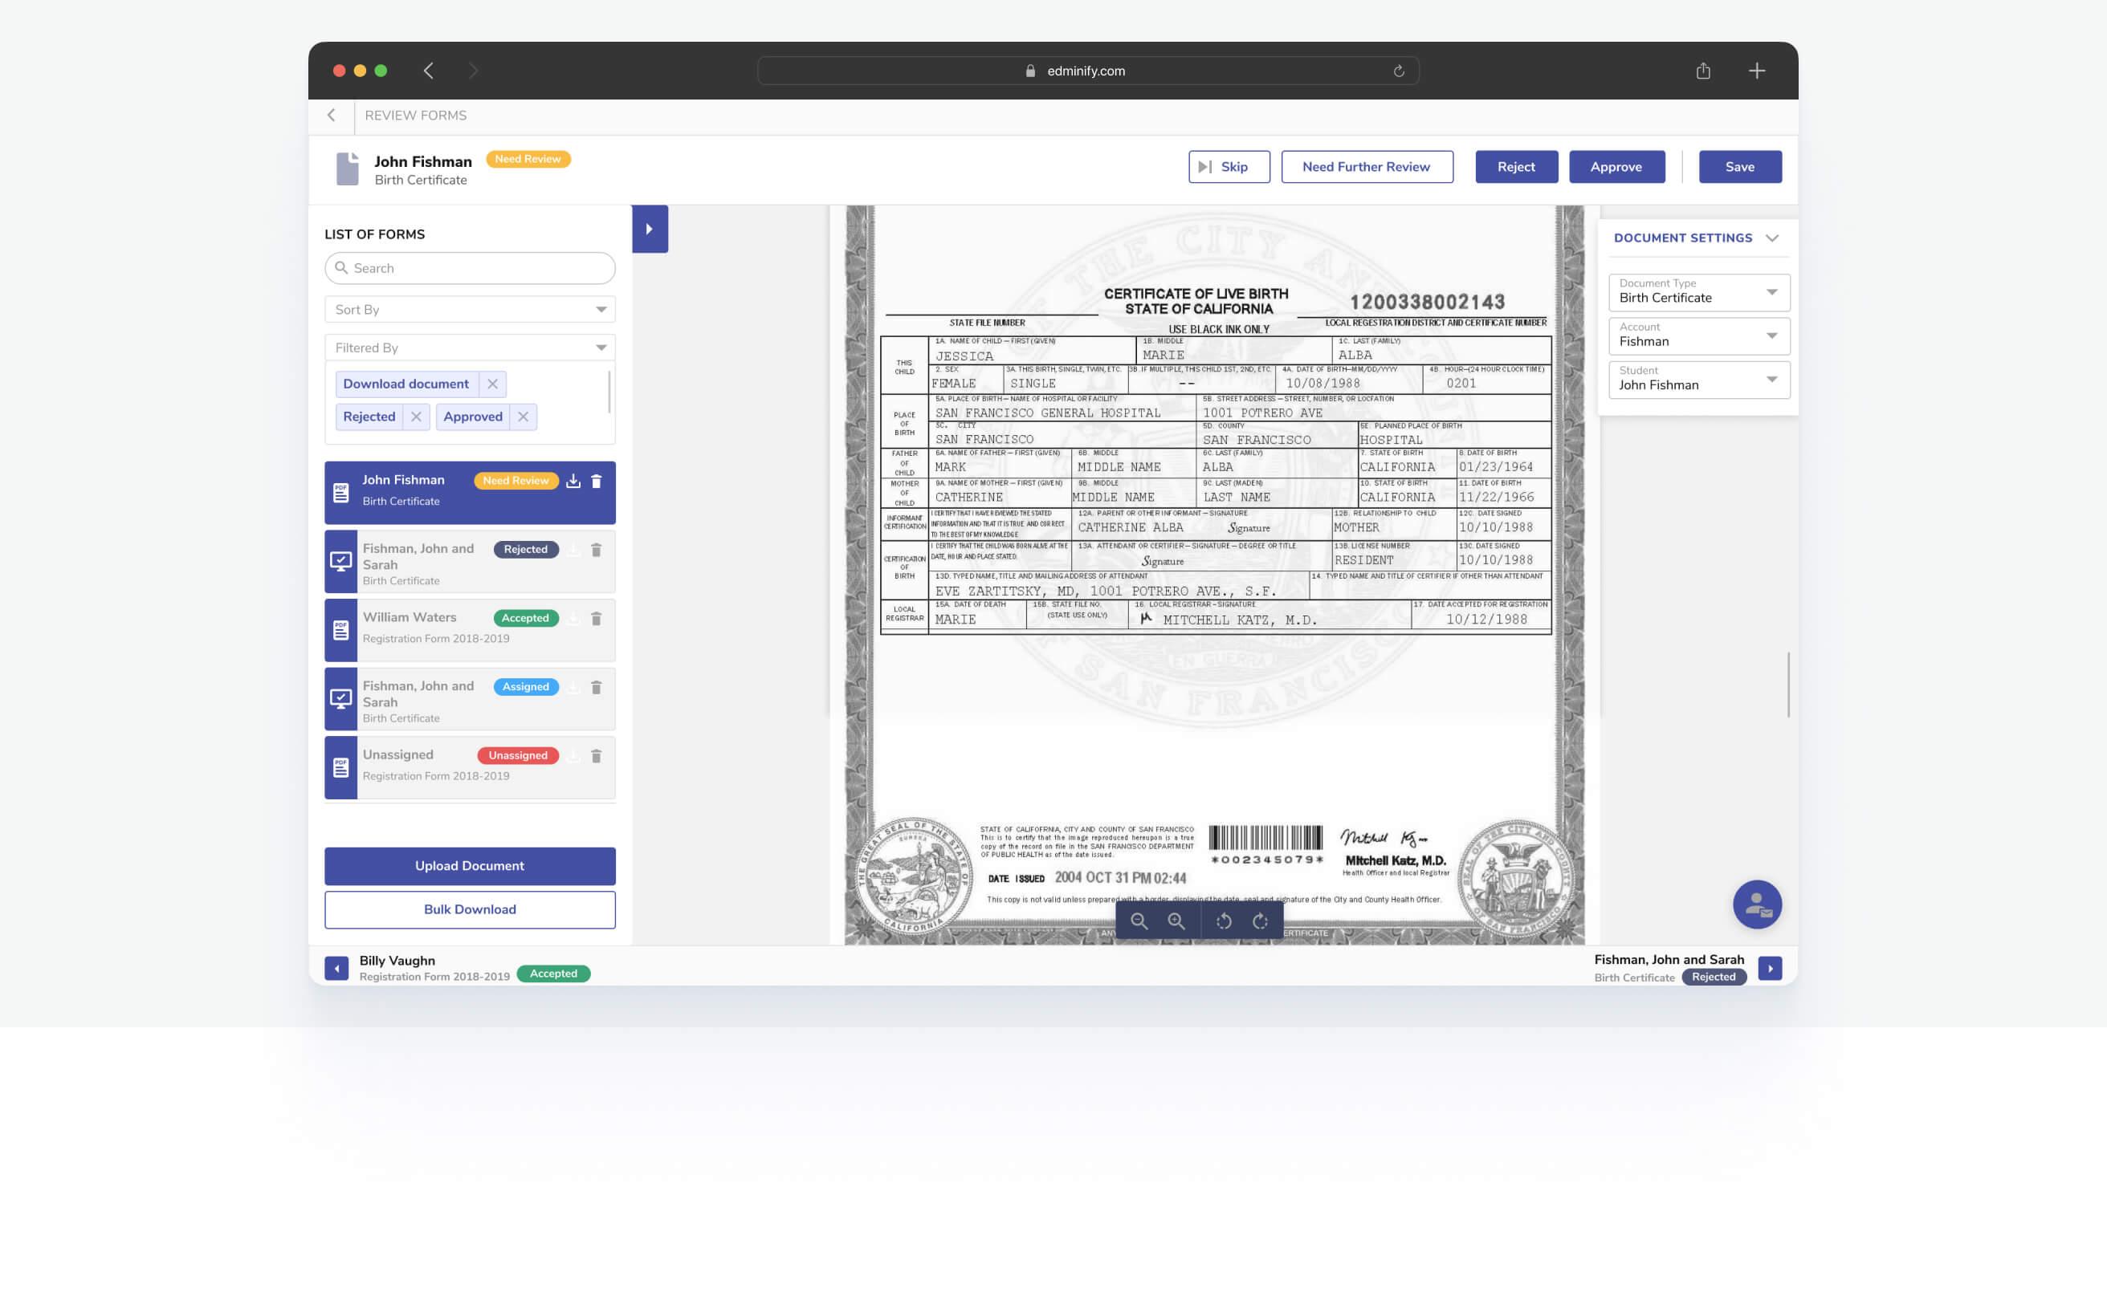Click the Reject button for current document

[1517, 166]
